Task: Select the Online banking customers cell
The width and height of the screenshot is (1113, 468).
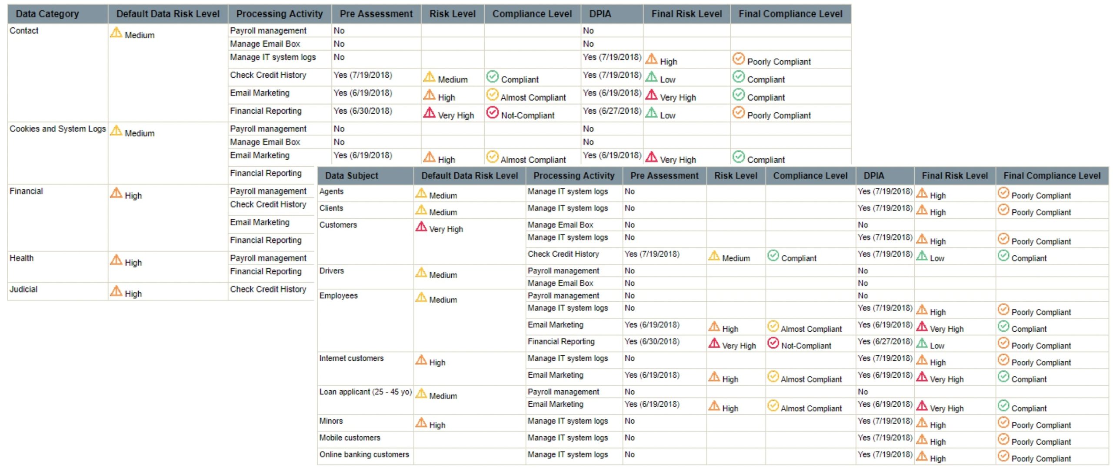Action: [364, 455]
